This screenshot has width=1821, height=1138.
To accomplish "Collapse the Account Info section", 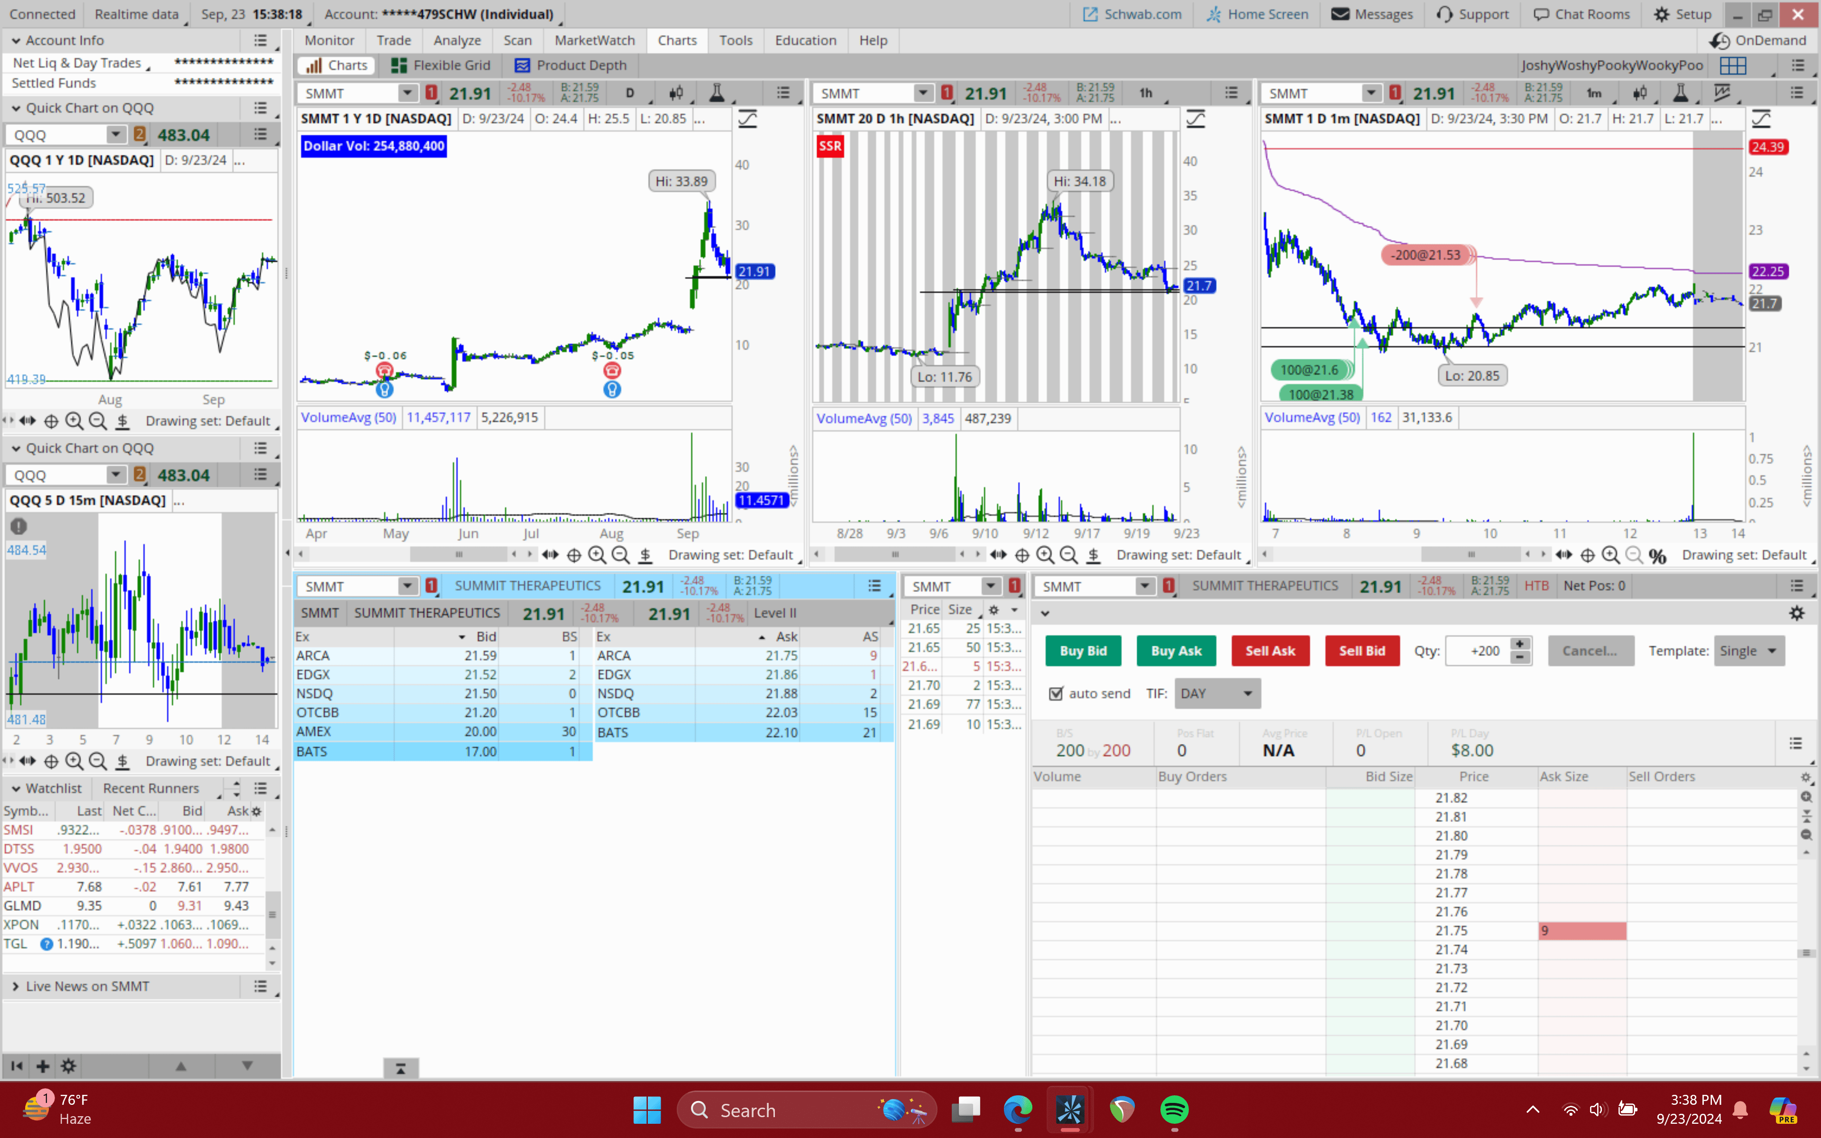I will point(16,41).
